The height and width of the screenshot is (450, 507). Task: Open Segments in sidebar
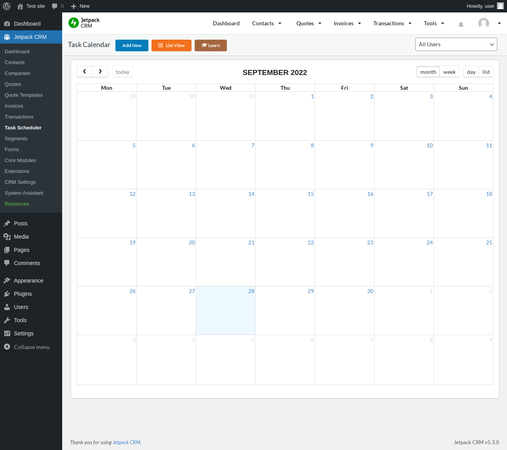pyautogui.click(x=16, y=138)
